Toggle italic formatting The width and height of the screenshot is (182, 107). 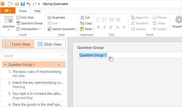(105, 27)
